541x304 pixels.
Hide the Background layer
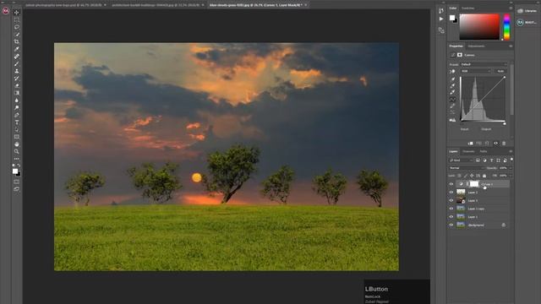pyautogui.click(x=451, y=225)
